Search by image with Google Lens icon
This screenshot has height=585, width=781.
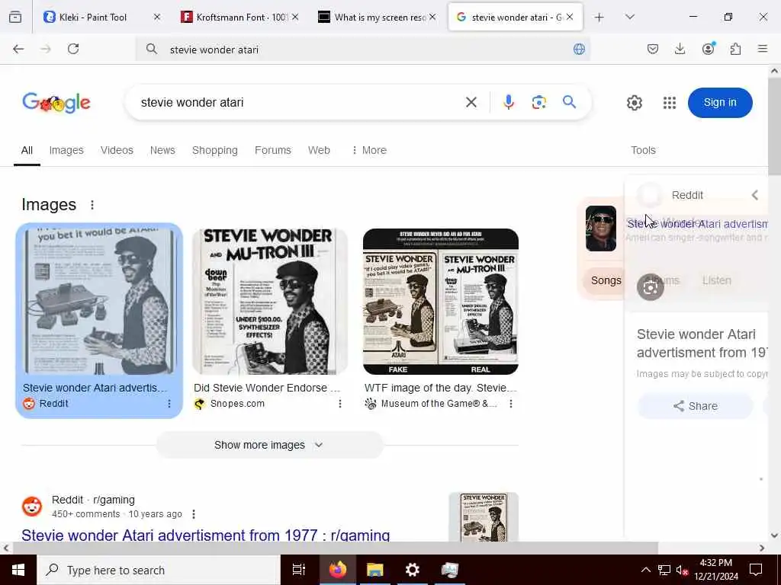point(539,103)
